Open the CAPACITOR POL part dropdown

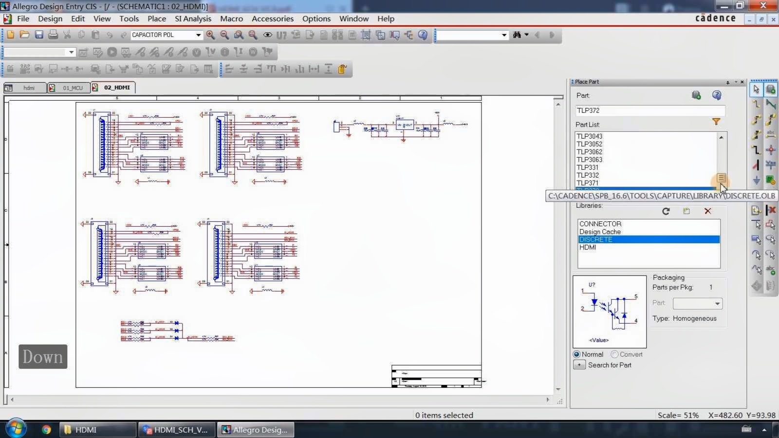[198, 35]
